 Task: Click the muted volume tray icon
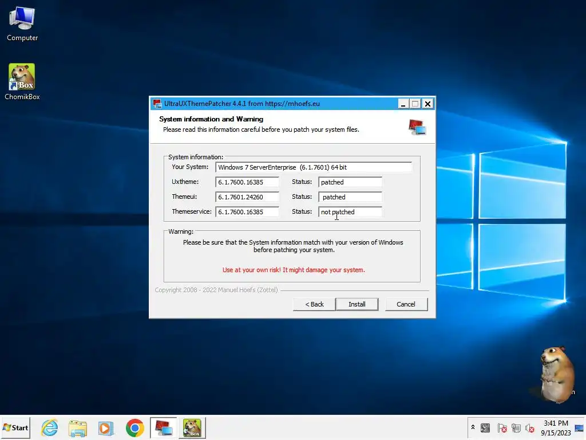(529, 427)
